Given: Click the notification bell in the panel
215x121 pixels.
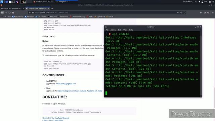Looking at the screenshot, I should tap(199, 2).
